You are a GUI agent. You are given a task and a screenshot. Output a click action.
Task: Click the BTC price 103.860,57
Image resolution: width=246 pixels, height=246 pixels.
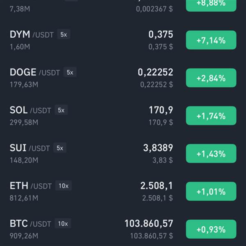click(149, 223)
